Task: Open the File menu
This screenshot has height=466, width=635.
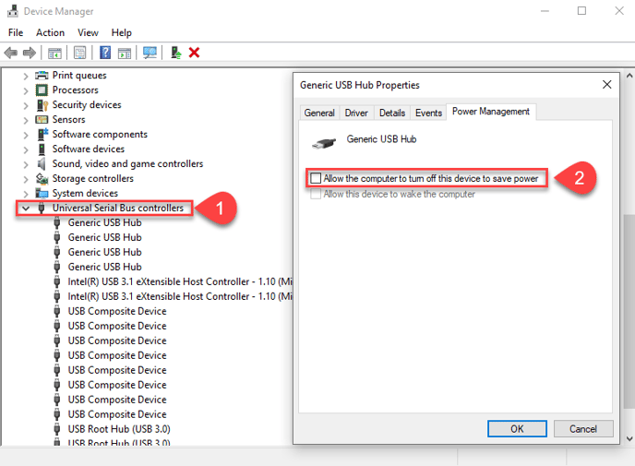Action: [x=16, y=32]
